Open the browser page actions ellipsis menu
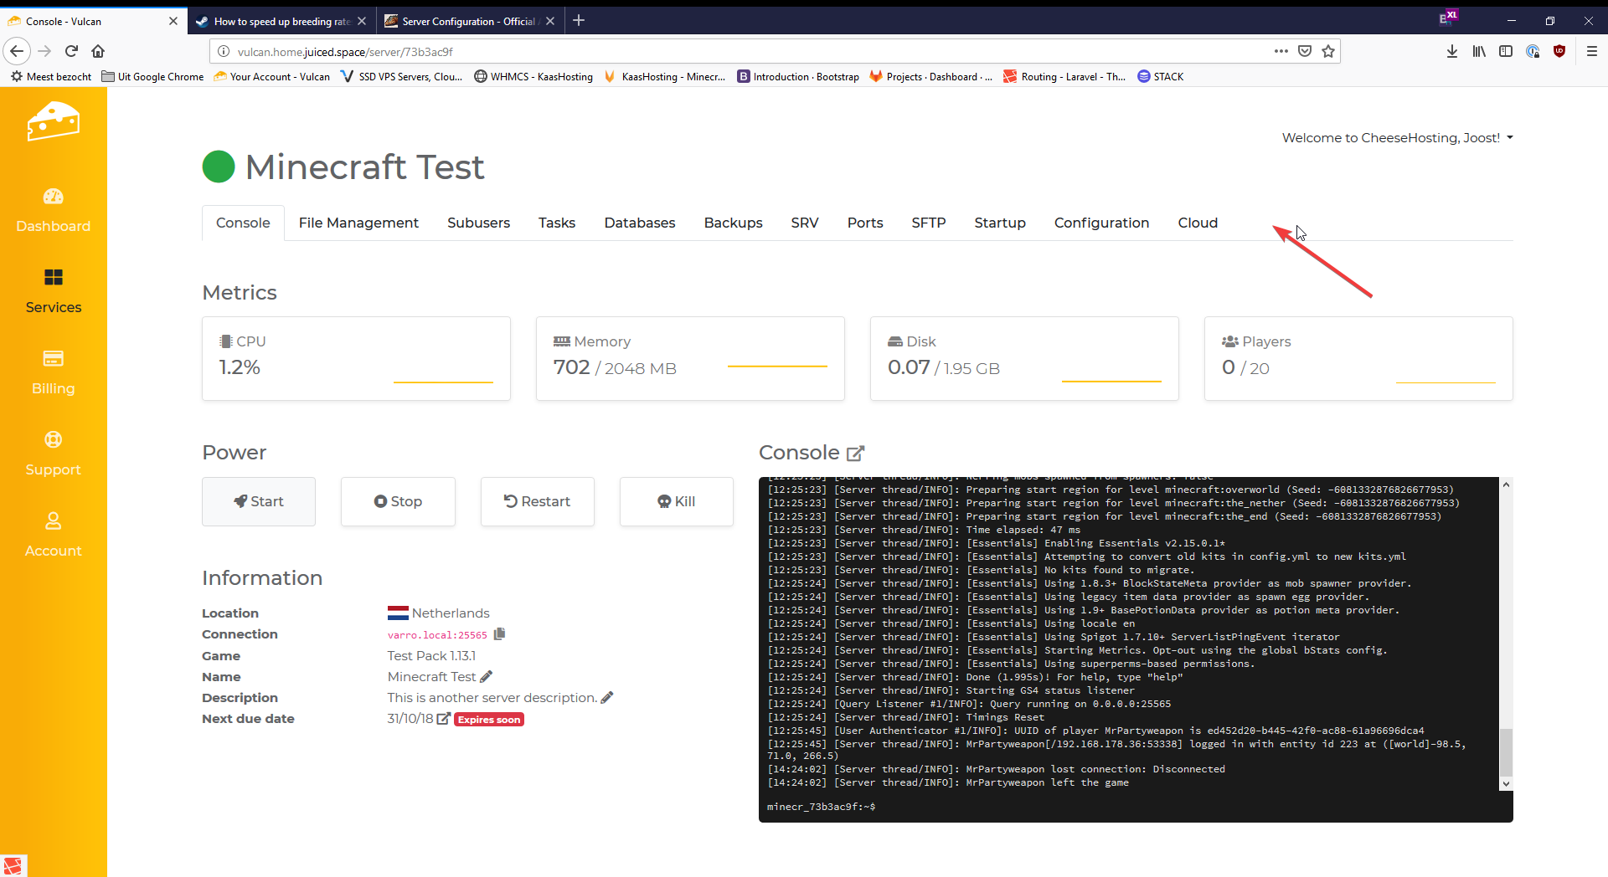 pyautogui.click(x=1281, y=51)
